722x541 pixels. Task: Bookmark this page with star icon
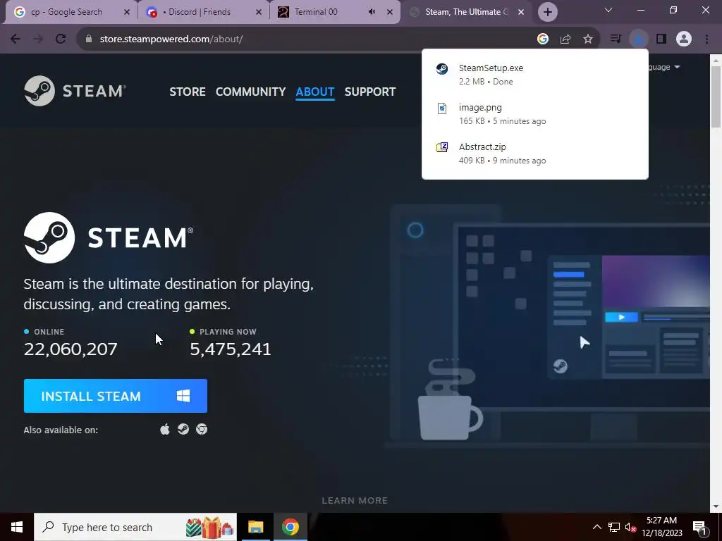tap(588, 39)
